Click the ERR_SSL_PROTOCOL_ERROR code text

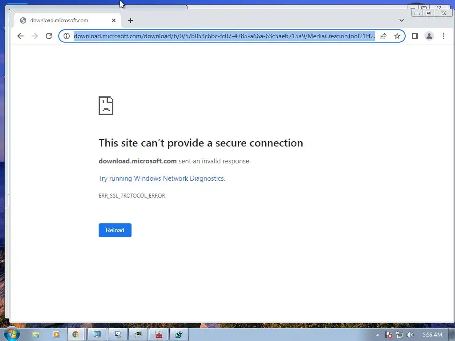(x=132, y=196)
